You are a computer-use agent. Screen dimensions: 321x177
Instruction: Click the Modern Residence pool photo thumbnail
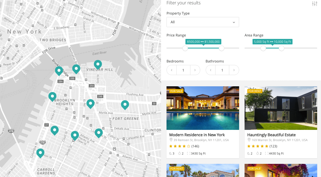tap(203, 108)
